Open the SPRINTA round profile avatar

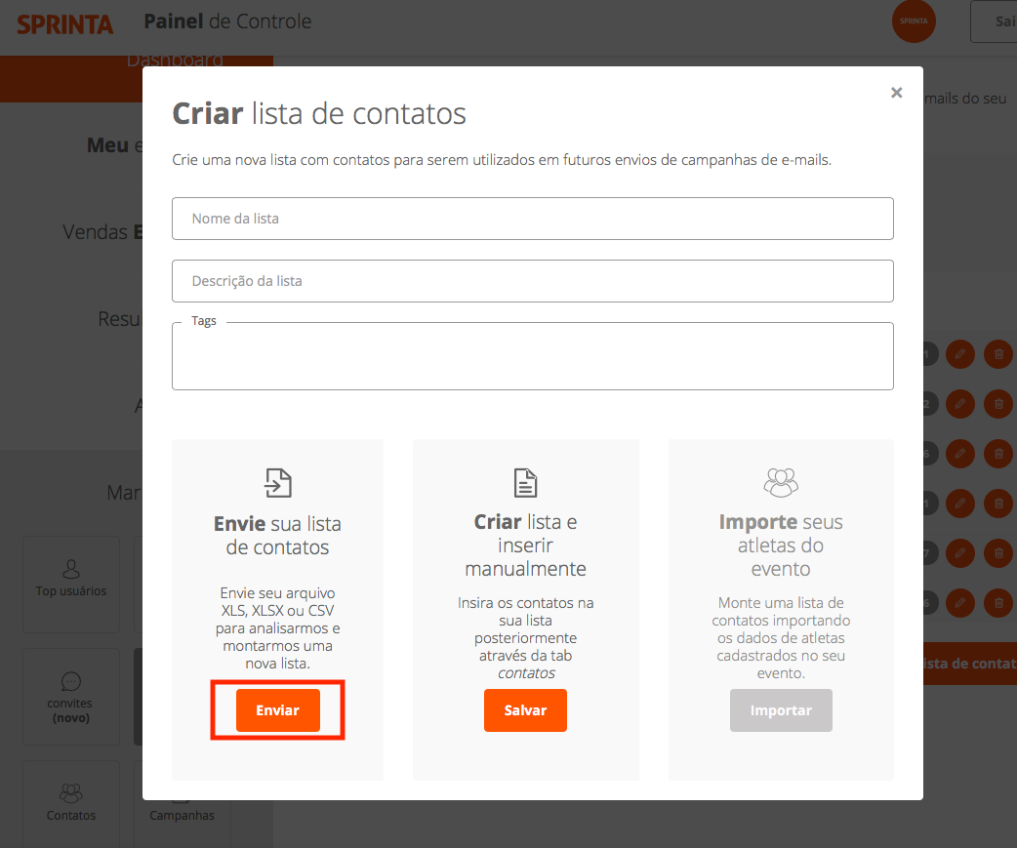[914, 21]
